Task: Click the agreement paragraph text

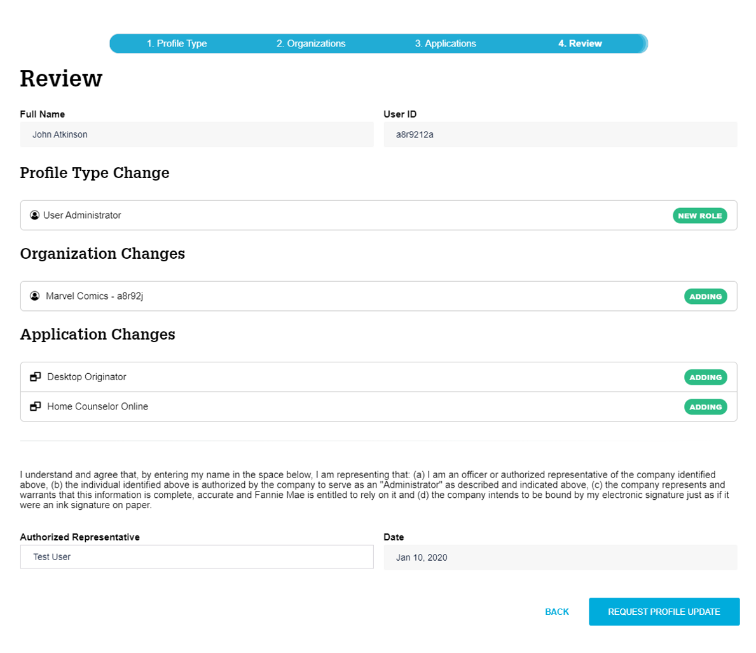Action: pos(375,490)
